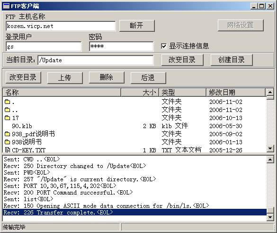Viewport: 277px width, 233px height.
Task: Click the 后退 back button
Action: pyautogui.click(x=148, y=78)
